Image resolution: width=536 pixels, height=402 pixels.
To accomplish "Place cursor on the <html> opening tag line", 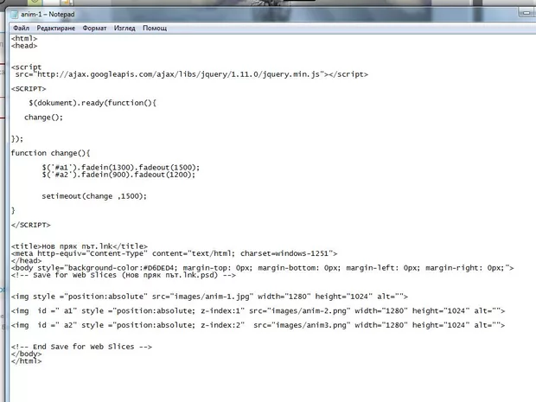I will (24, 38).
